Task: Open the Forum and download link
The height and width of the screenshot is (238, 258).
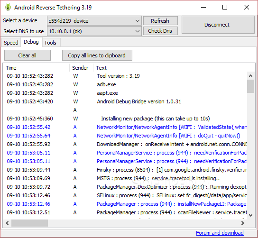Action: coord(220,233)
